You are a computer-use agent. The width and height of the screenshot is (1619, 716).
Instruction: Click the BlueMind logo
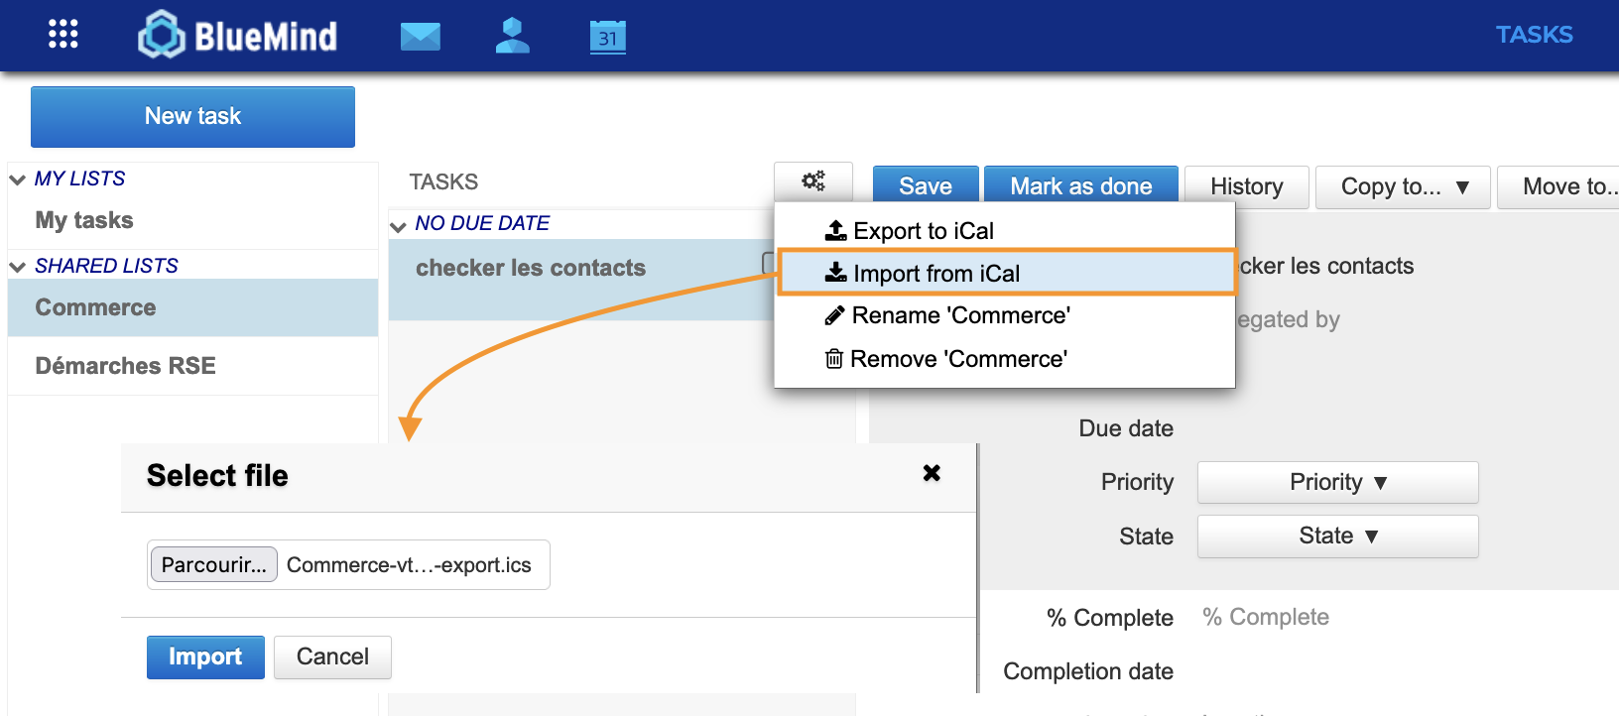click(x=238, y=36)
